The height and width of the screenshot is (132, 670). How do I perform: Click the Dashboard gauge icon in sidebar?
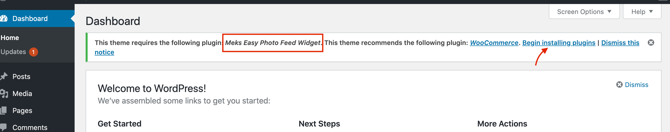[4, 18]
